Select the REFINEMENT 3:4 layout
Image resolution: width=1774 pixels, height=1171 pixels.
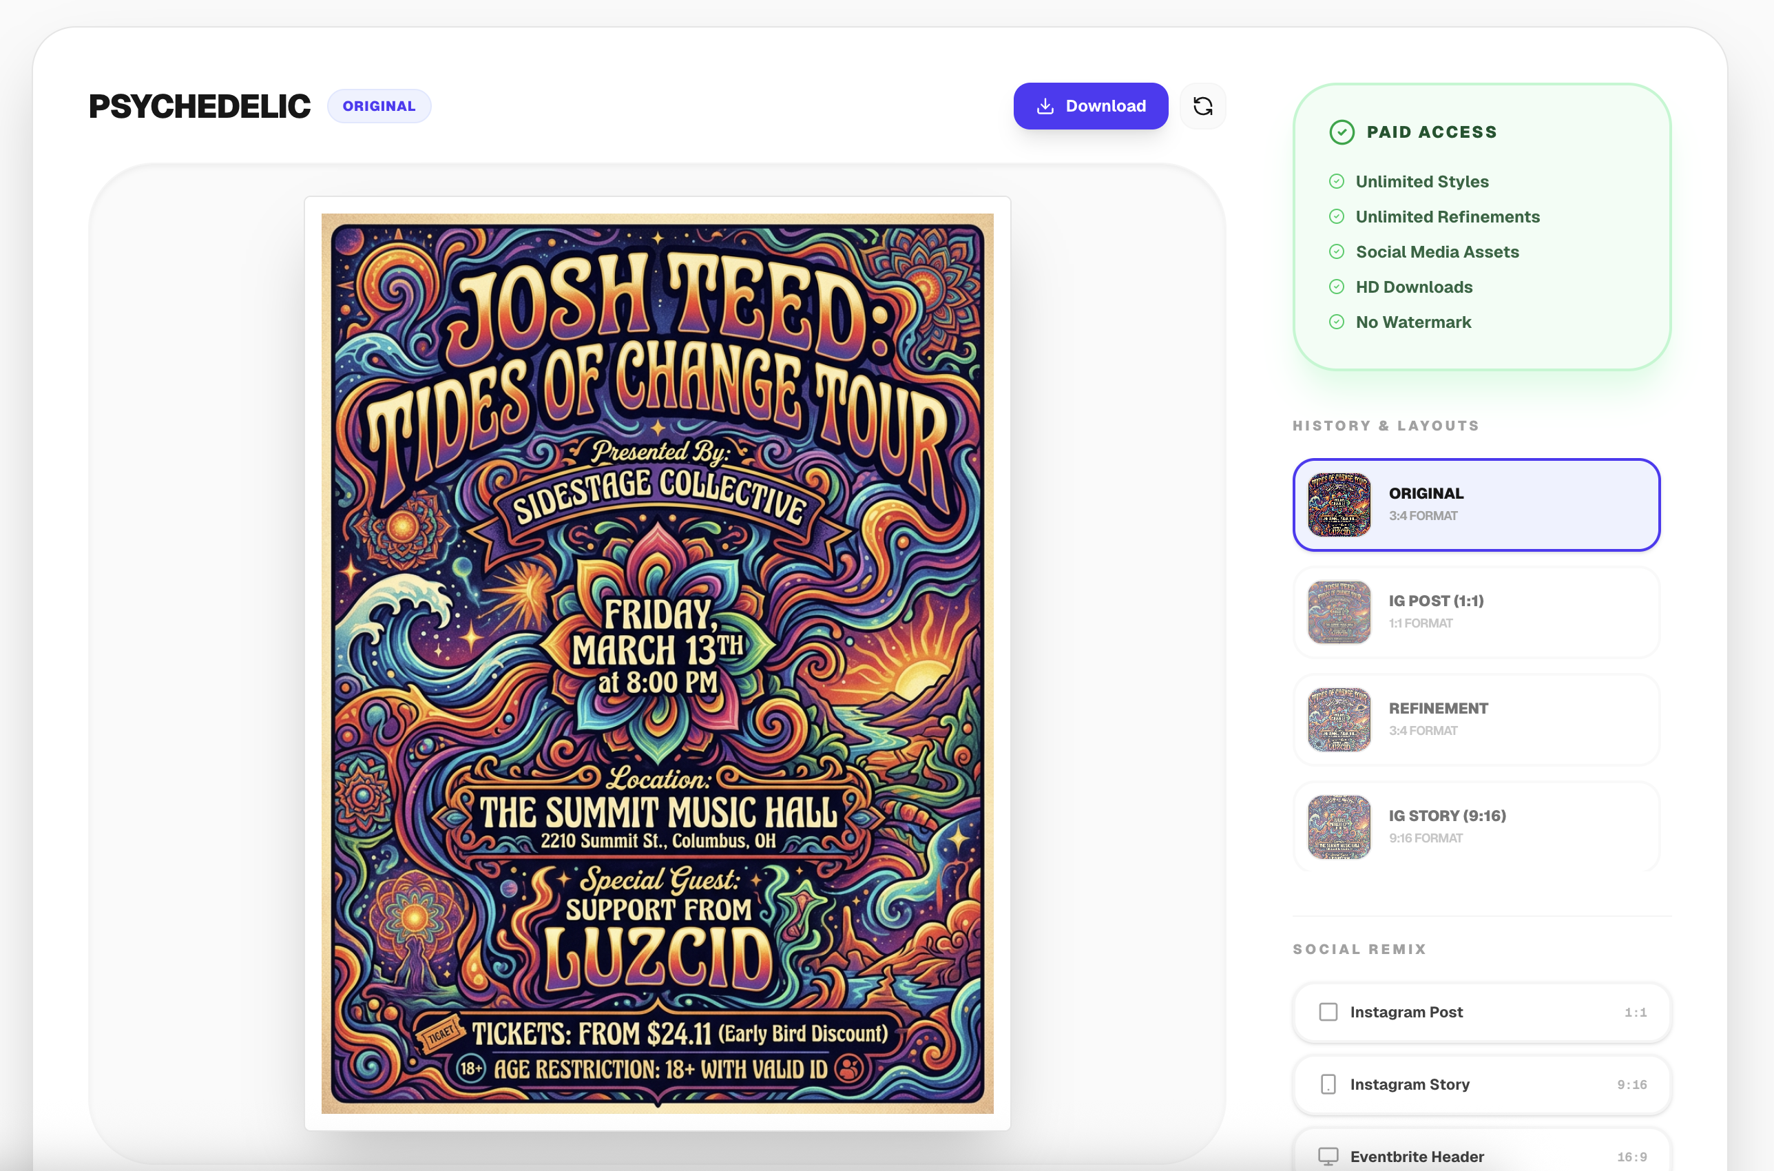coord(1476,719)
